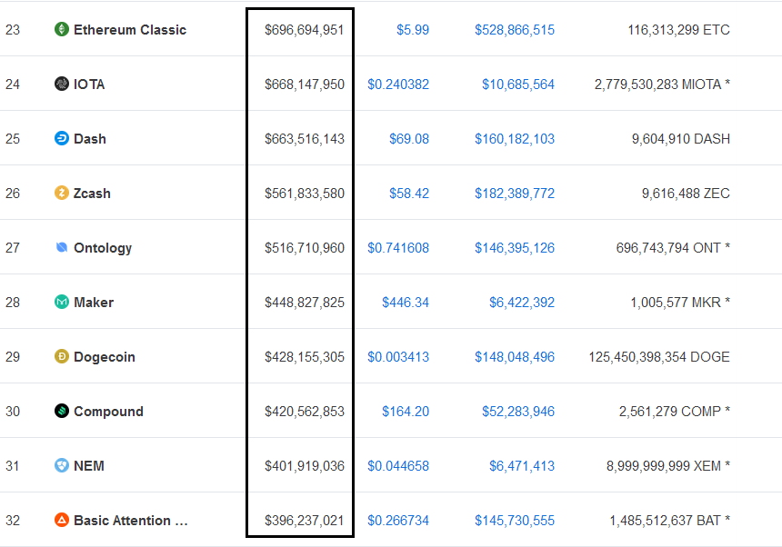Click the NEM coin icon
Image resolution: width=782 pixels, height=547 pixels.
click(62, 466)
